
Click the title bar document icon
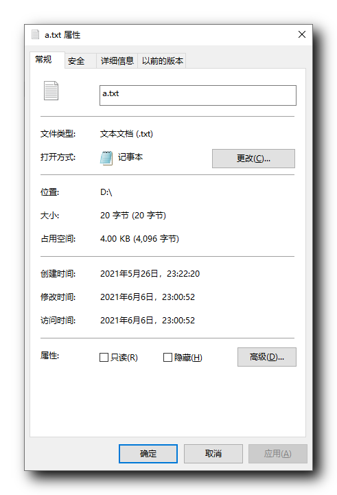coord(35,34)
